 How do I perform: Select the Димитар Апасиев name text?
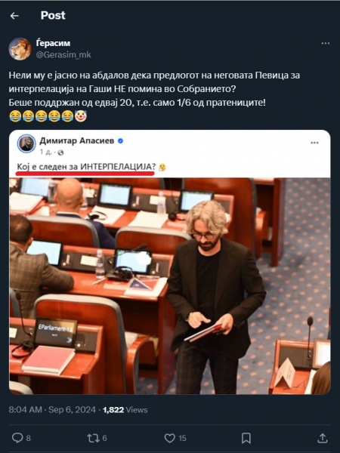(76, 140)
